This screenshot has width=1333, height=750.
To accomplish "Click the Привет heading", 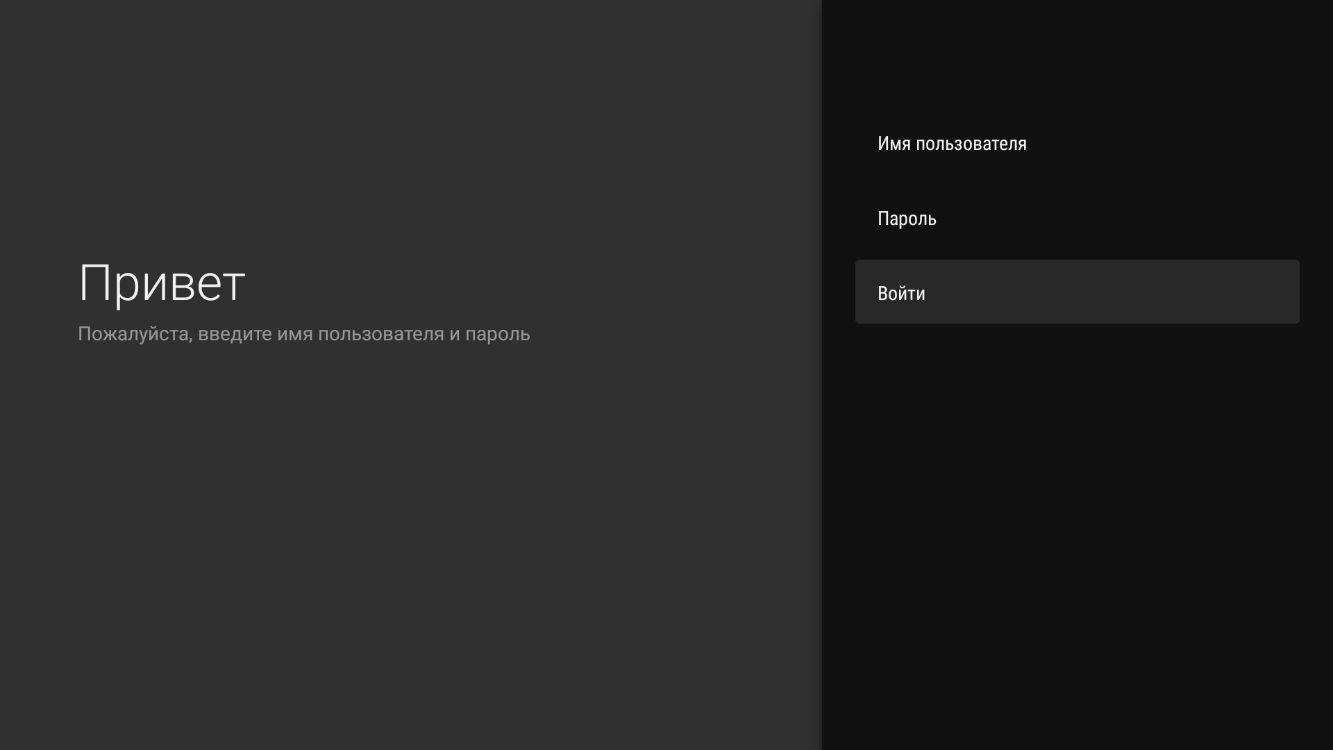I will coord(162,283).
